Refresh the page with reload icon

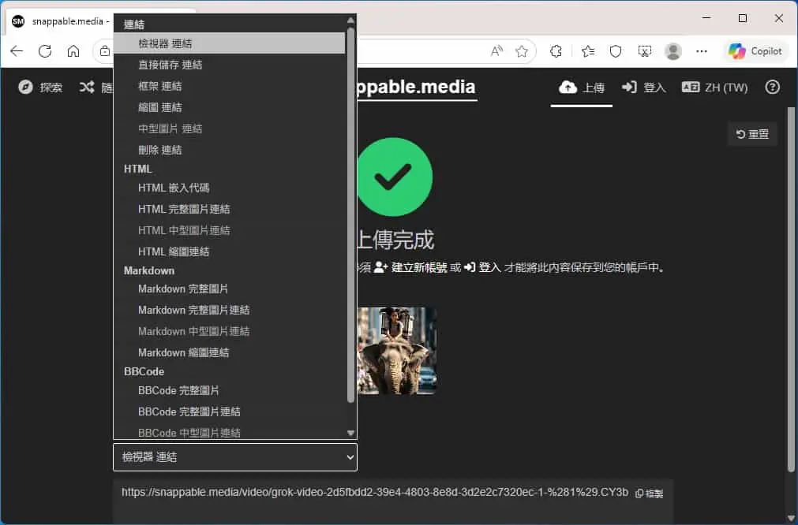pos(45,50)
